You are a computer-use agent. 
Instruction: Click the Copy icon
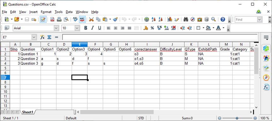pyautogui.click(x=98, y=19)
